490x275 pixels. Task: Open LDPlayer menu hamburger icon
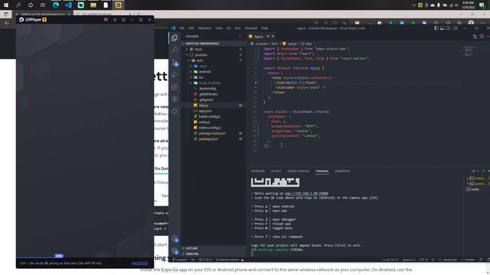[x=115, y=20]
